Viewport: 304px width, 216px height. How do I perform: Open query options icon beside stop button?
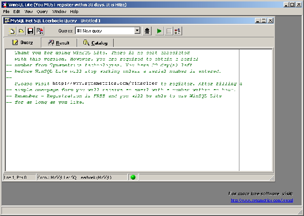[x=178, y=31]
